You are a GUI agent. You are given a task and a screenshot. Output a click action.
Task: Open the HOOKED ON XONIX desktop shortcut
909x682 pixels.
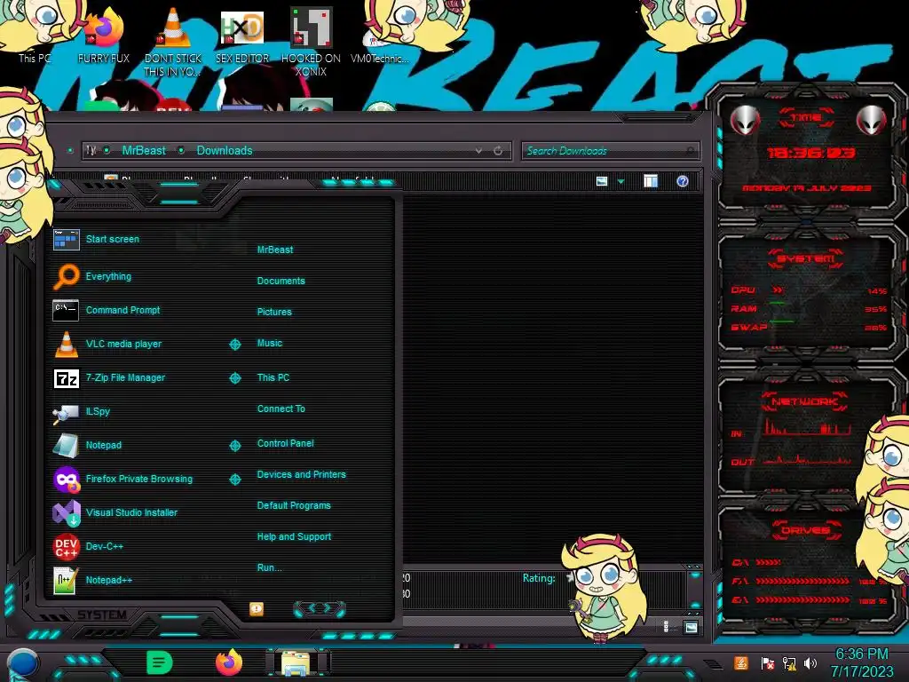coord(311,41)
